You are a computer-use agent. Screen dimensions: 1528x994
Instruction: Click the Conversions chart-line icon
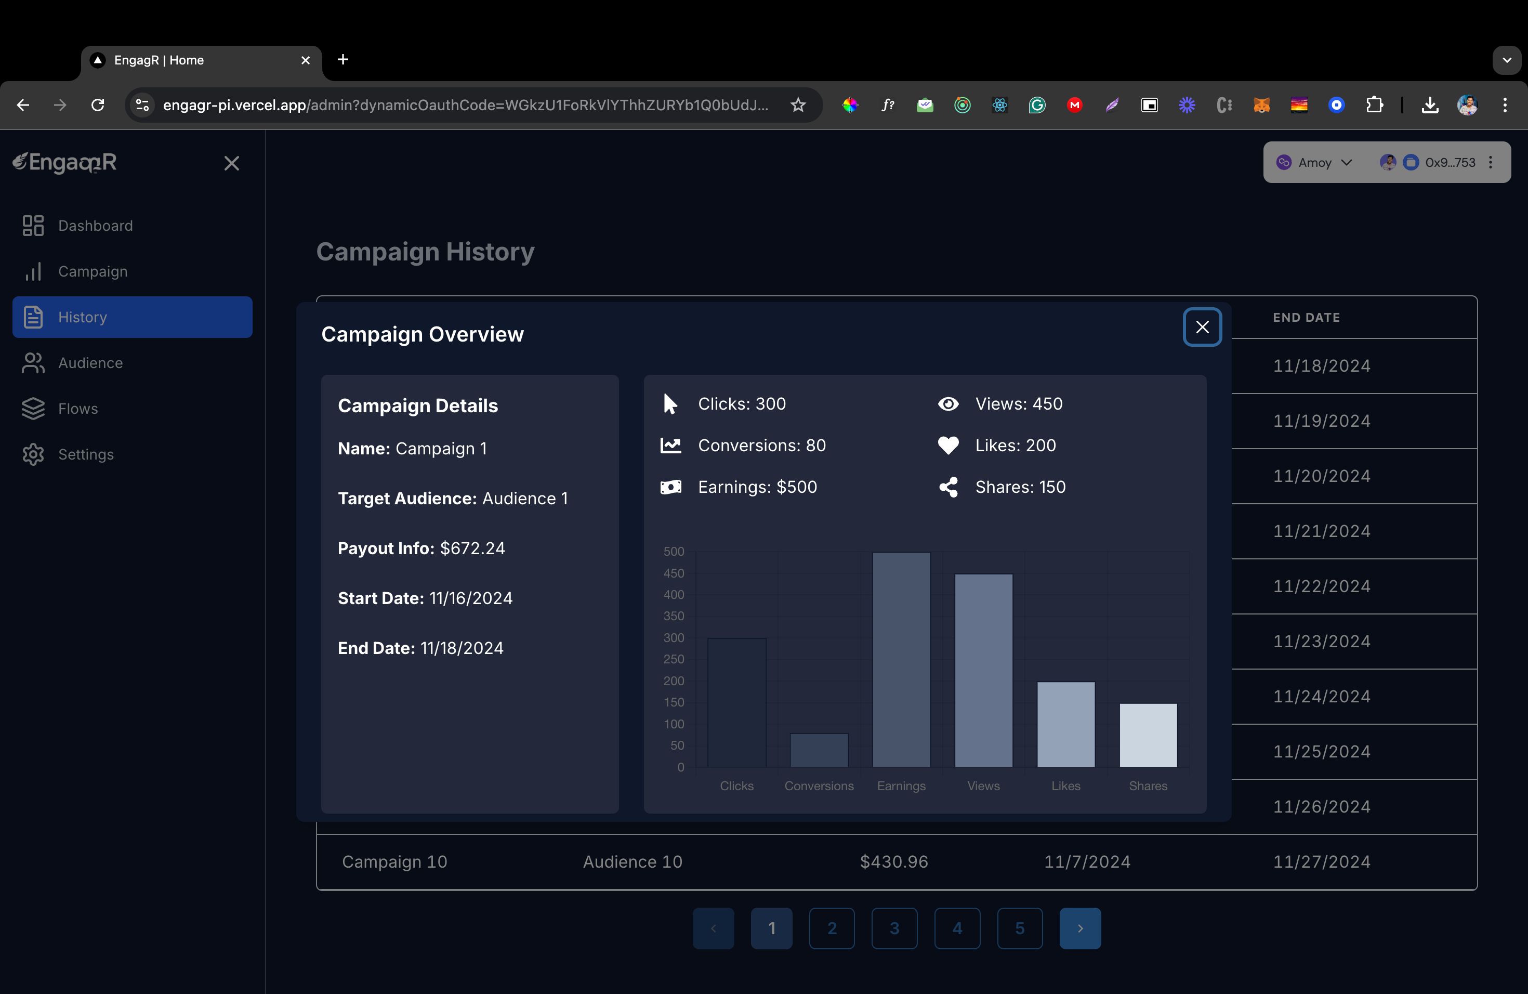click(x=671, y=445)
